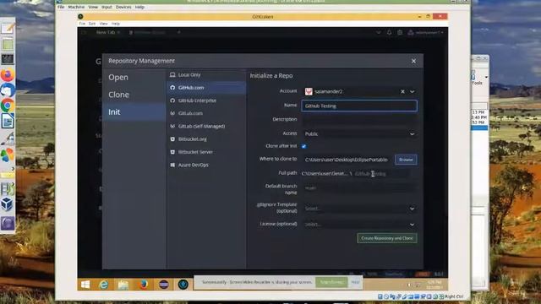The image size is (541, 304).
Task: Click Create Repository and Clone button
Action: (x=387, y=238)
